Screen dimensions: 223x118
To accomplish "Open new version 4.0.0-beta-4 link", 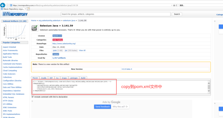I will click(x=127, y=69).
